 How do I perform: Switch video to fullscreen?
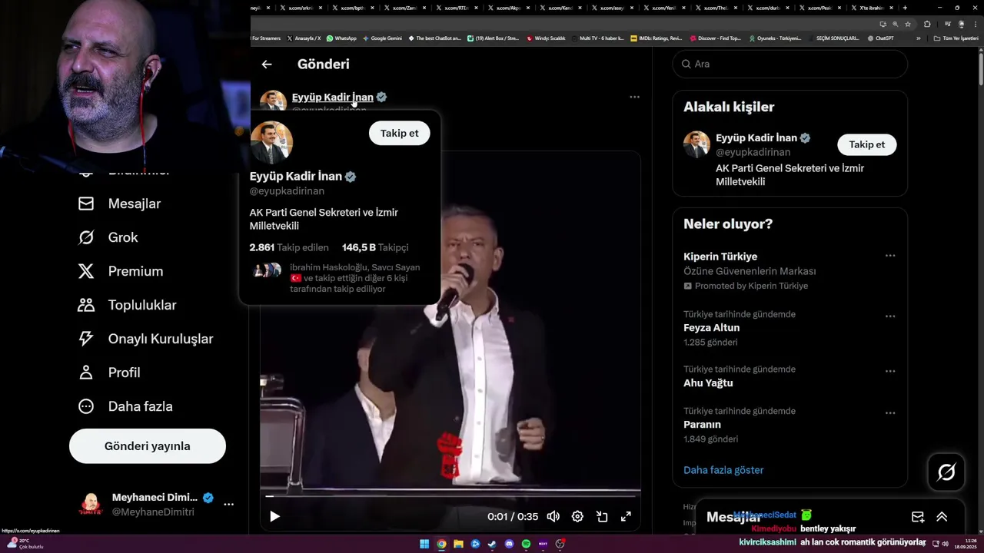pyautogui.click(x=626, y=516)
